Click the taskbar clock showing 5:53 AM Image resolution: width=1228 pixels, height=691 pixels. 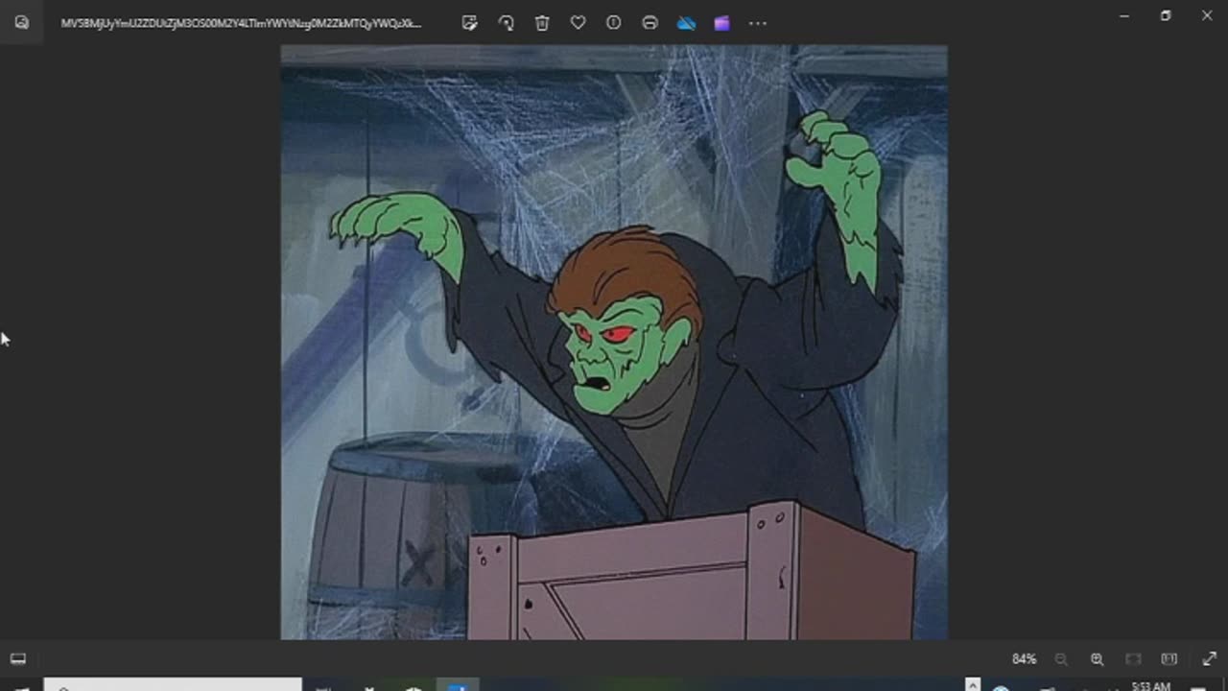(1151, 685)
